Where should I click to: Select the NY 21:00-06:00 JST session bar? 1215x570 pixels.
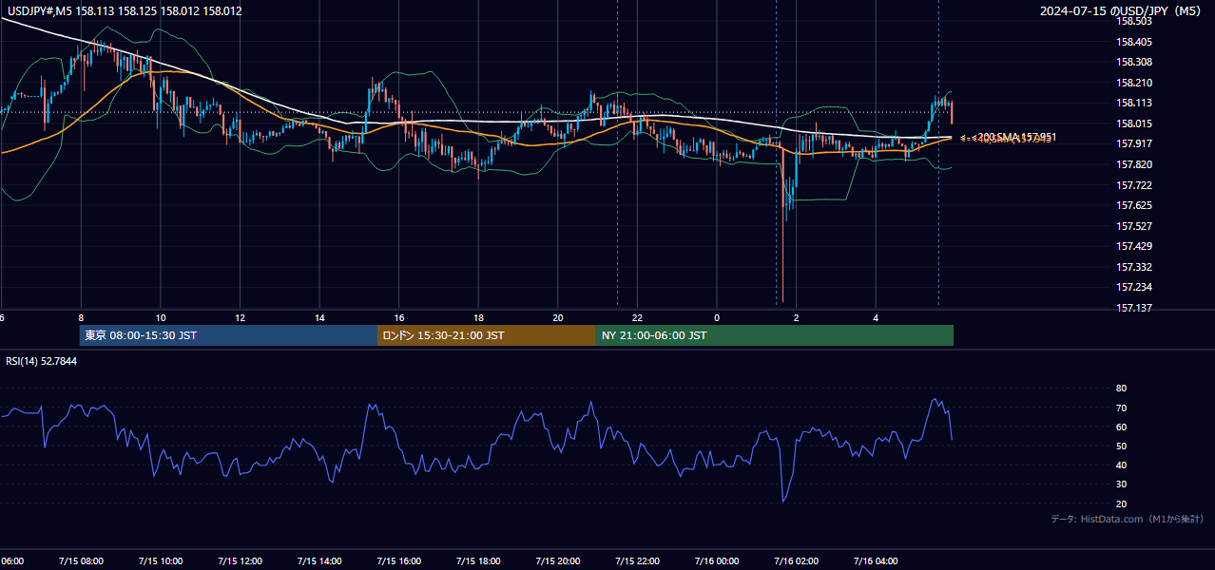tap(775, 335)
